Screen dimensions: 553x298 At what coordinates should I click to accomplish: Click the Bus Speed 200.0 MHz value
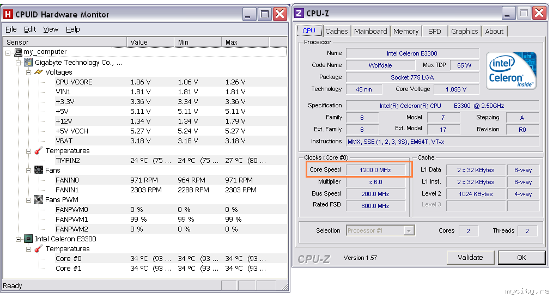point(375,194)
